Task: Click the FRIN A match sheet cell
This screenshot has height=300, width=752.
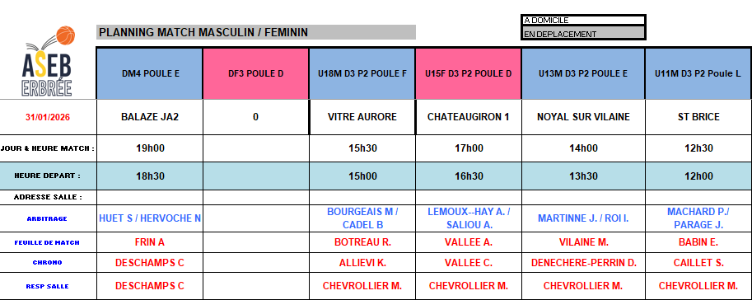Action: click(x=150, y=242)
